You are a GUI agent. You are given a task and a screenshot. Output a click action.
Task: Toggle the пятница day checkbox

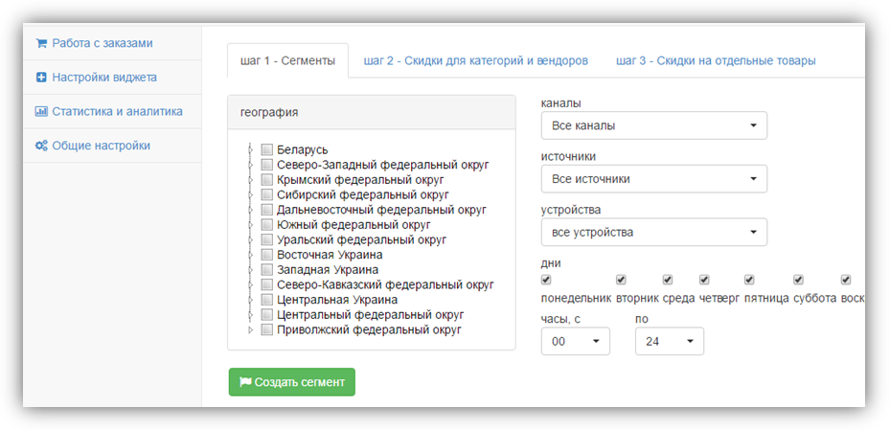[749, 280]
